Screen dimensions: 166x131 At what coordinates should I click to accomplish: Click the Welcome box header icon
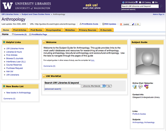(x=44, y=42)
